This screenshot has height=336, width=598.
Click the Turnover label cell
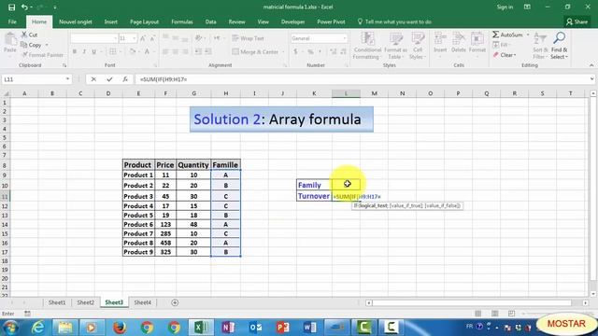coord(314,196)
